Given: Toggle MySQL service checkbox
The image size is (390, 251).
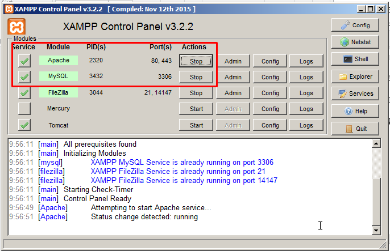Looking at the screenshot, I should [x=24, y=77].
